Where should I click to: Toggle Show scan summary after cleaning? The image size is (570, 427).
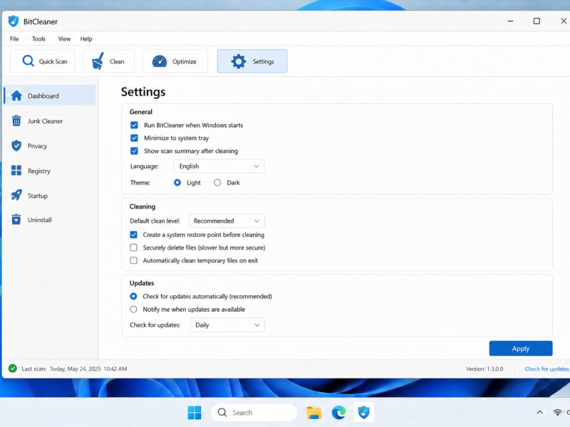pos(134,151)
